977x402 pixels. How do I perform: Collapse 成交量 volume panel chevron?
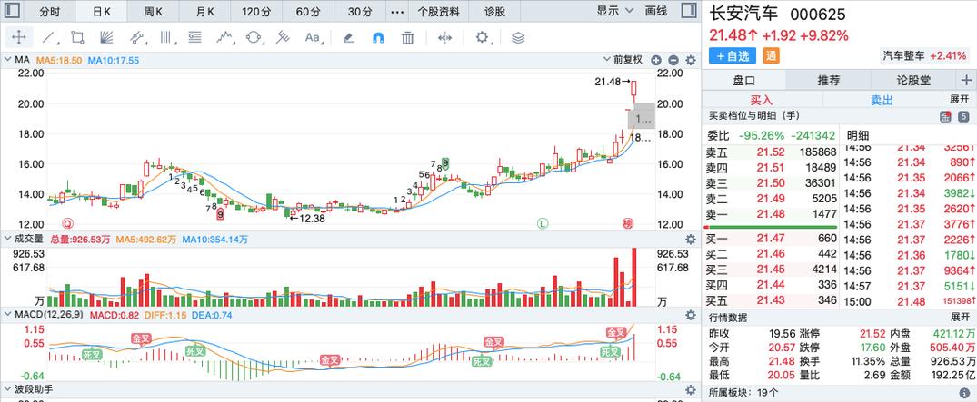[x=8, y=239]
